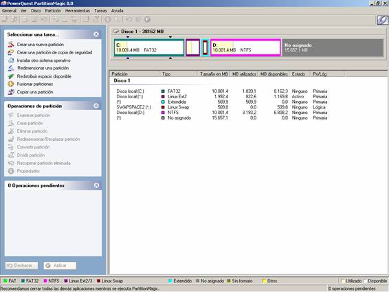389x292 pixels.
Task: Click the NTFS magenta swatch in list row
Action: (x=163, y=113)
